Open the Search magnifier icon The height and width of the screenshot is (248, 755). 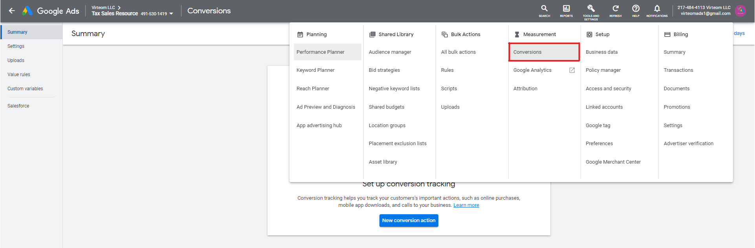coord(544,9)
